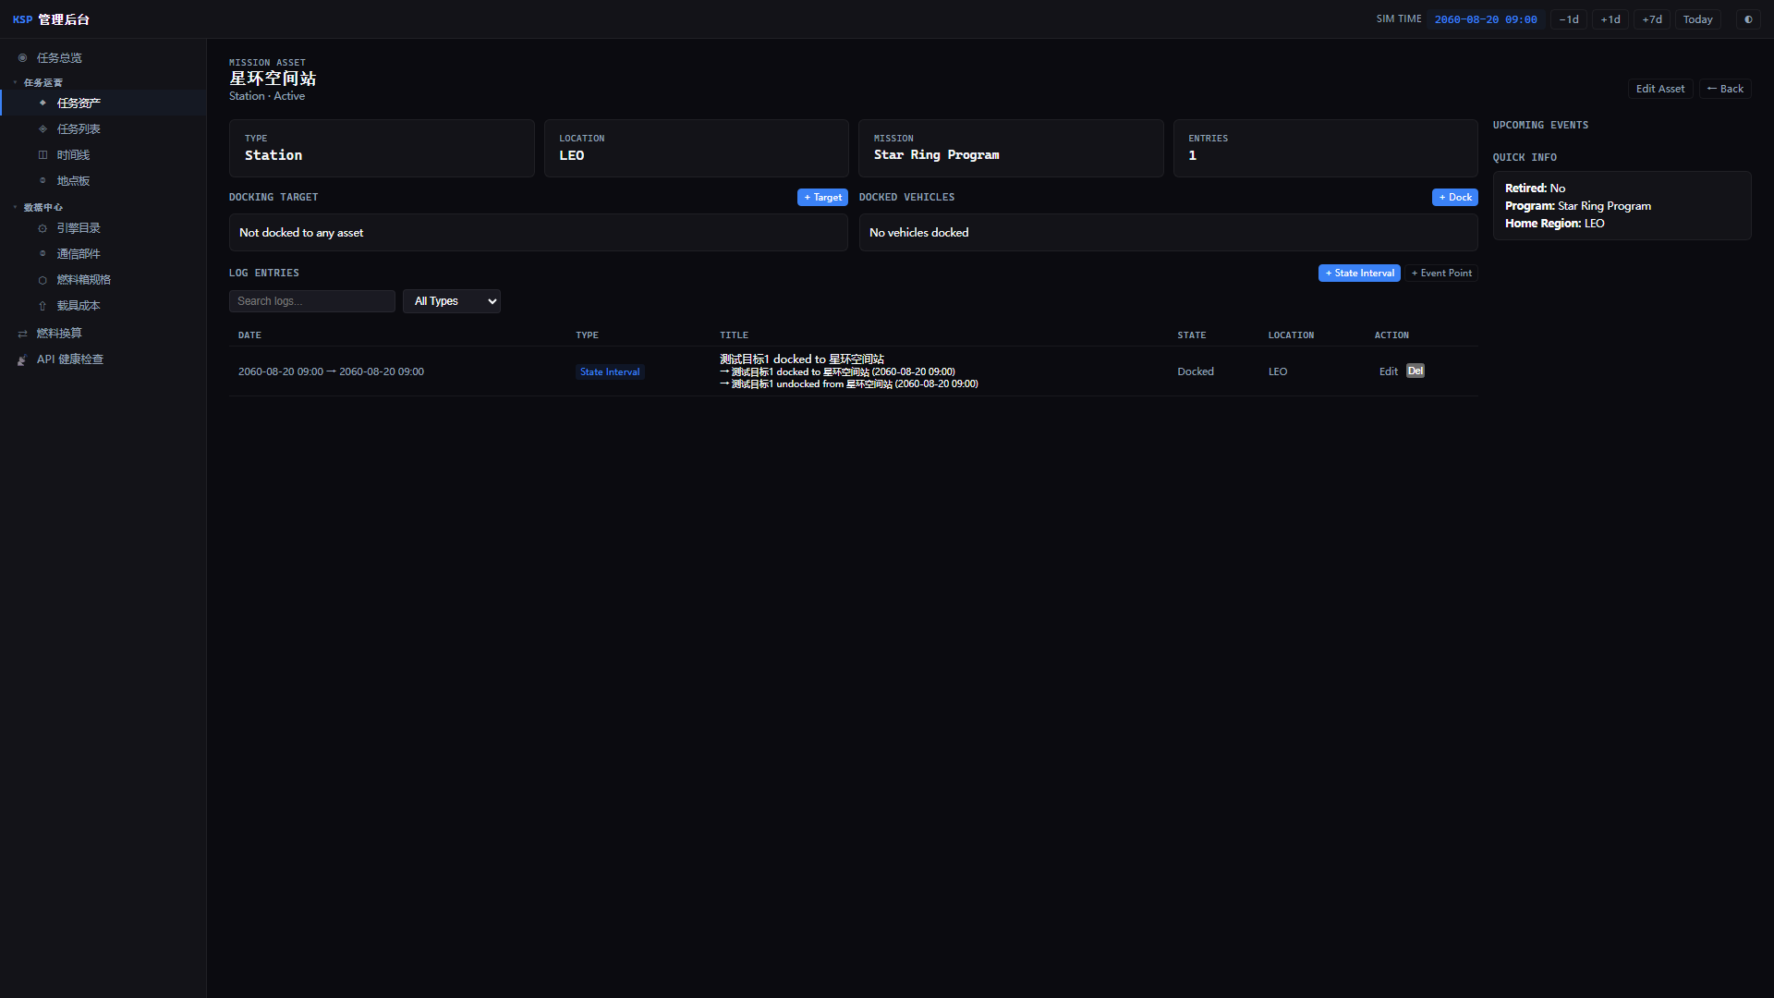Click the Home Region: LEO quick info line

pyautogui.click(x=1555, y=224)
